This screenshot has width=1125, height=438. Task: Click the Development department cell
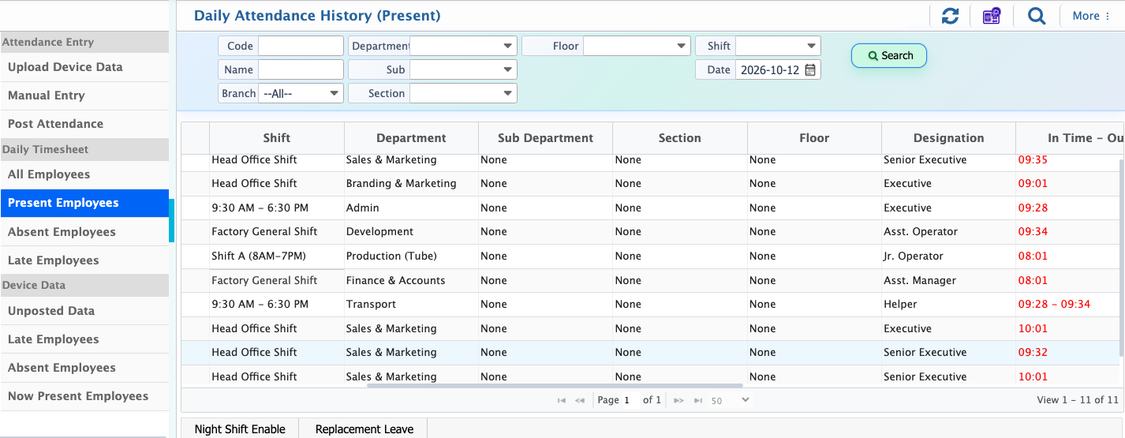[x=411, y=232]
